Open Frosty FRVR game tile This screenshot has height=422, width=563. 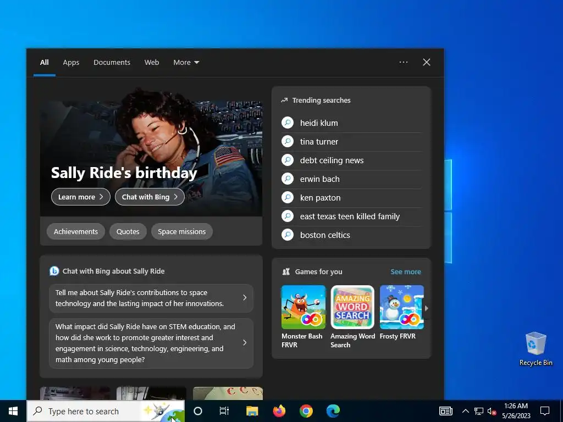click(401, 313)
